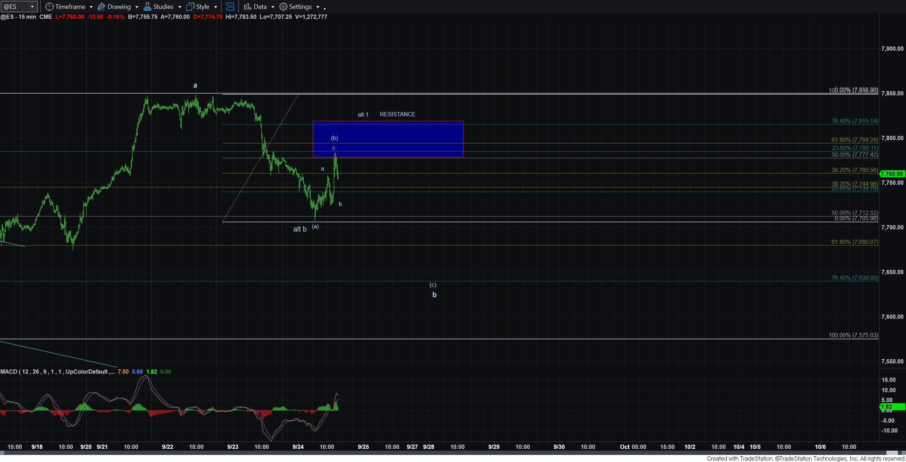
Task: Open the @ES symbol dropdown
Action: click(x=19, y=6)
